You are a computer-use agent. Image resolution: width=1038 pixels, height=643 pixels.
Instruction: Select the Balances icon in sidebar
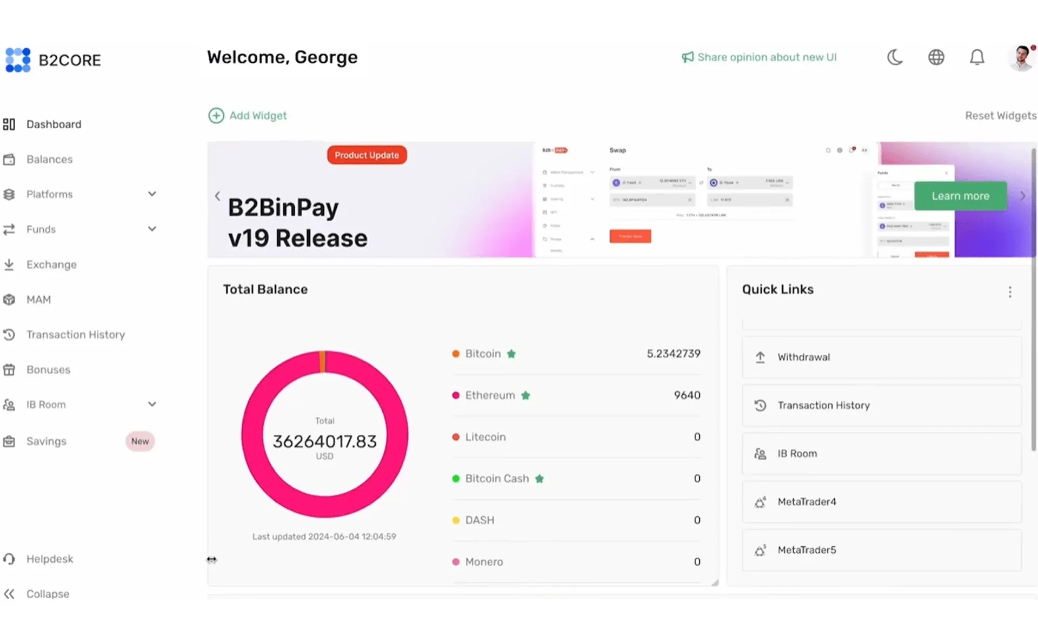pyautogui.click(x=9, y=159)
